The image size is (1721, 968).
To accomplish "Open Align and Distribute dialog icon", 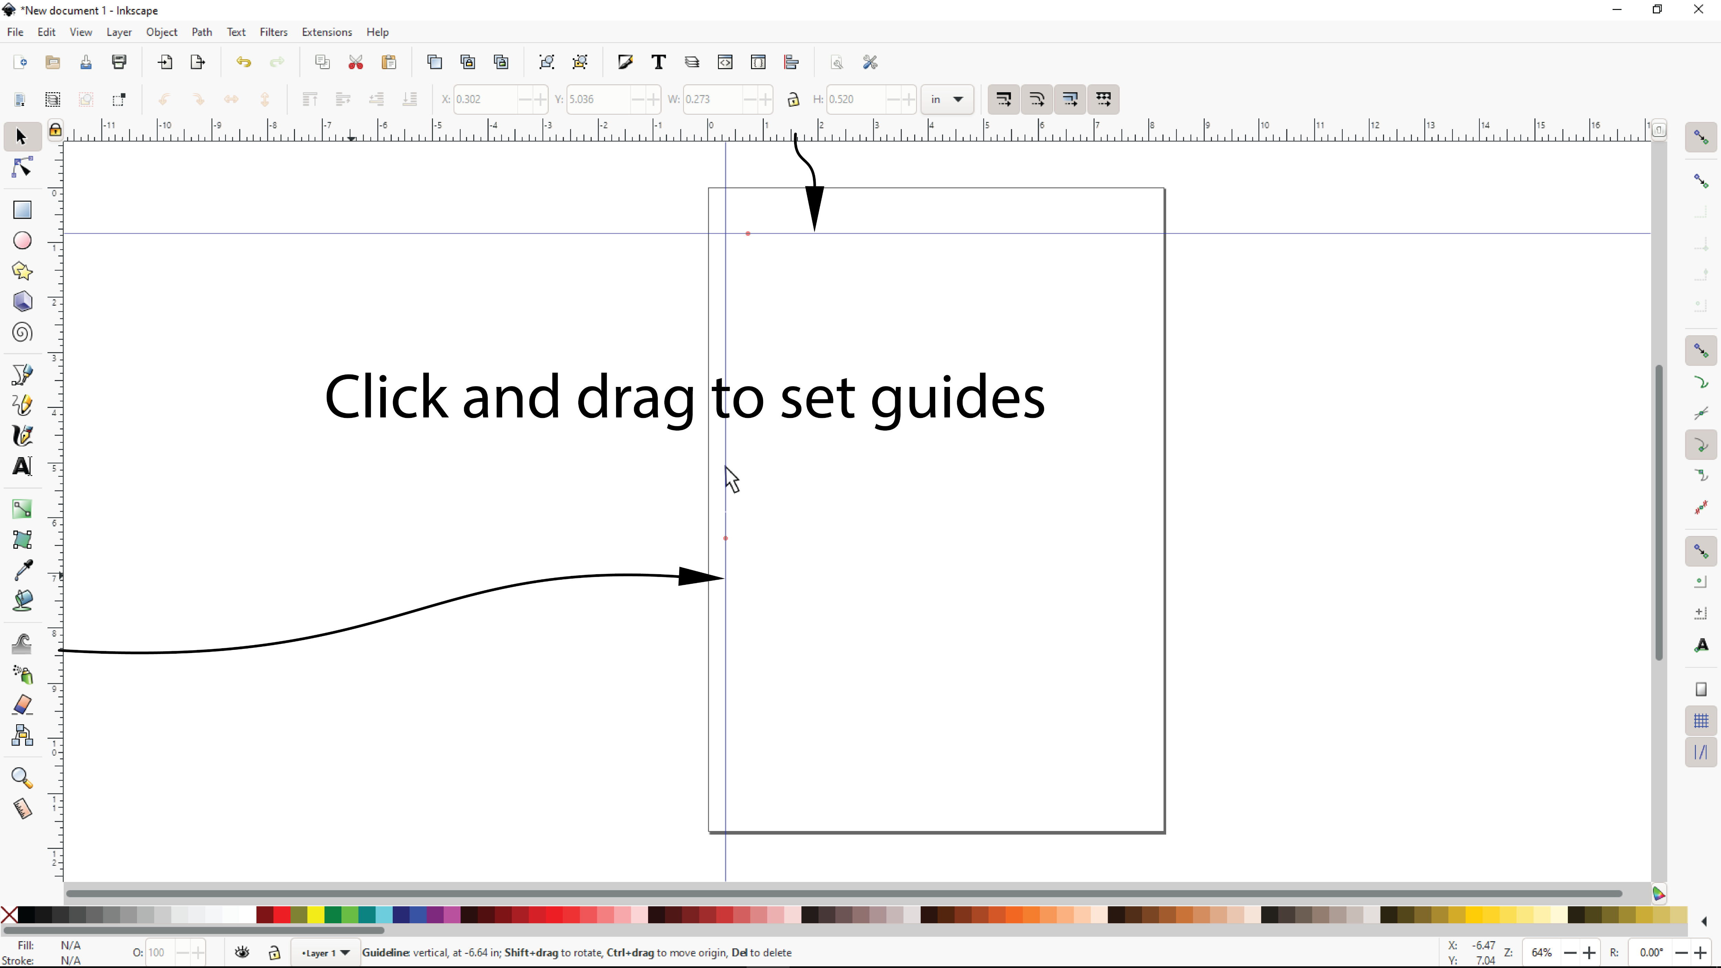I will [792, 63].
